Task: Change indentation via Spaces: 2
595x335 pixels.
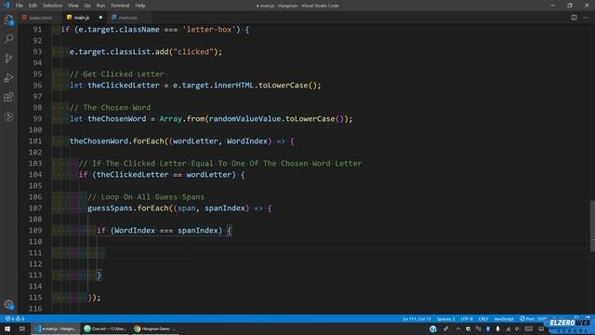Action: [x=445, y=318]
